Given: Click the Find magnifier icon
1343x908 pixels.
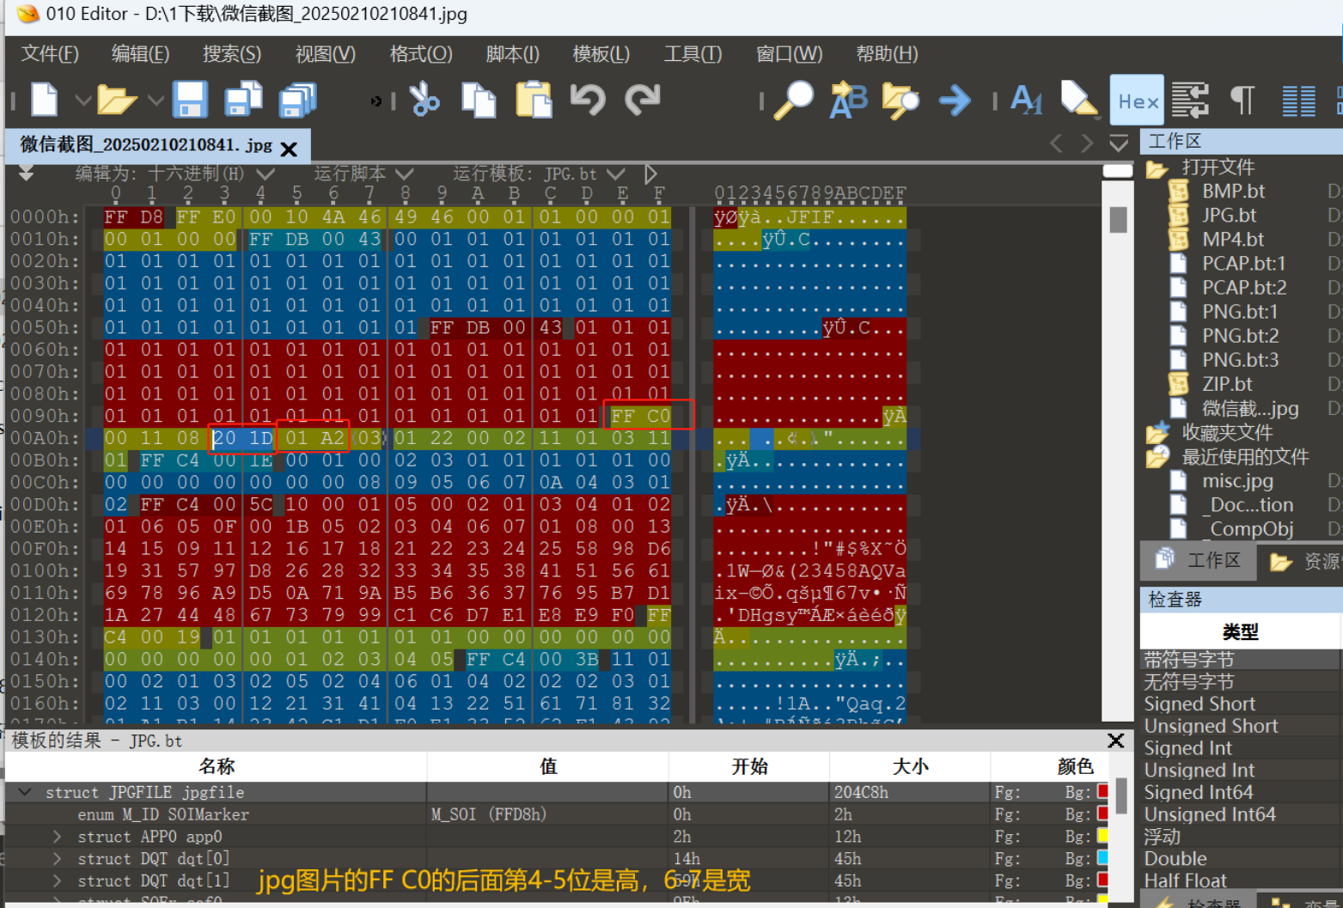Looking at the screenshot, I should tap(794, 100).
